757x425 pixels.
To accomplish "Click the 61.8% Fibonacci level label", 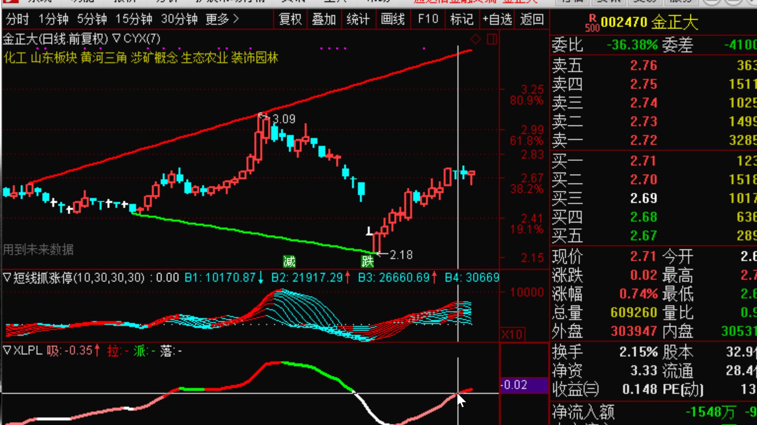I will (x=527, y=141).
